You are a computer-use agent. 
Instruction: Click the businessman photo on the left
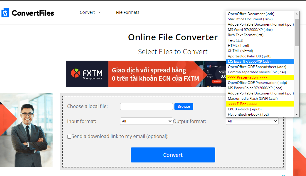26,130
